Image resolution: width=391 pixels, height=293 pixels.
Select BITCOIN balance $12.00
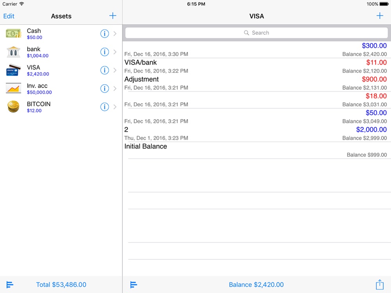click(34, 111)
